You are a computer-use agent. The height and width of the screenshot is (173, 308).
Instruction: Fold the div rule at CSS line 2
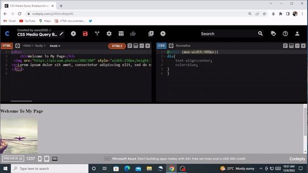165,56
